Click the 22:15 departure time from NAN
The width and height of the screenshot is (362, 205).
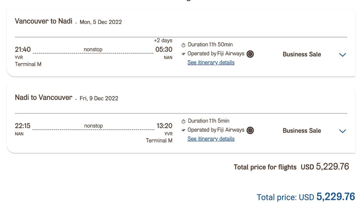(x=23, y=126)
